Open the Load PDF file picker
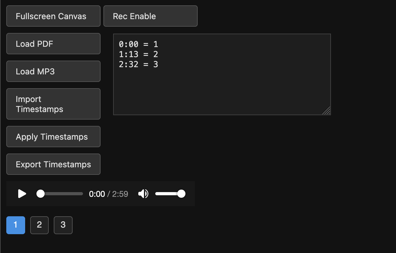The width and height of the screenshot is (396, 253). pyautogui.click(x=53, y=44)
